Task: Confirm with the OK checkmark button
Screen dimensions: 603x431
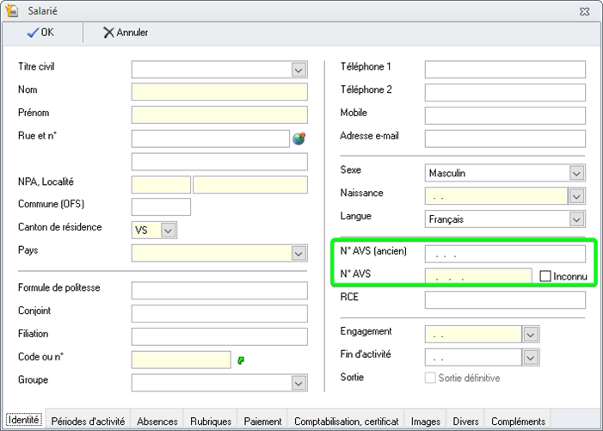Action: pyautogui.click(x=40, y=33)
